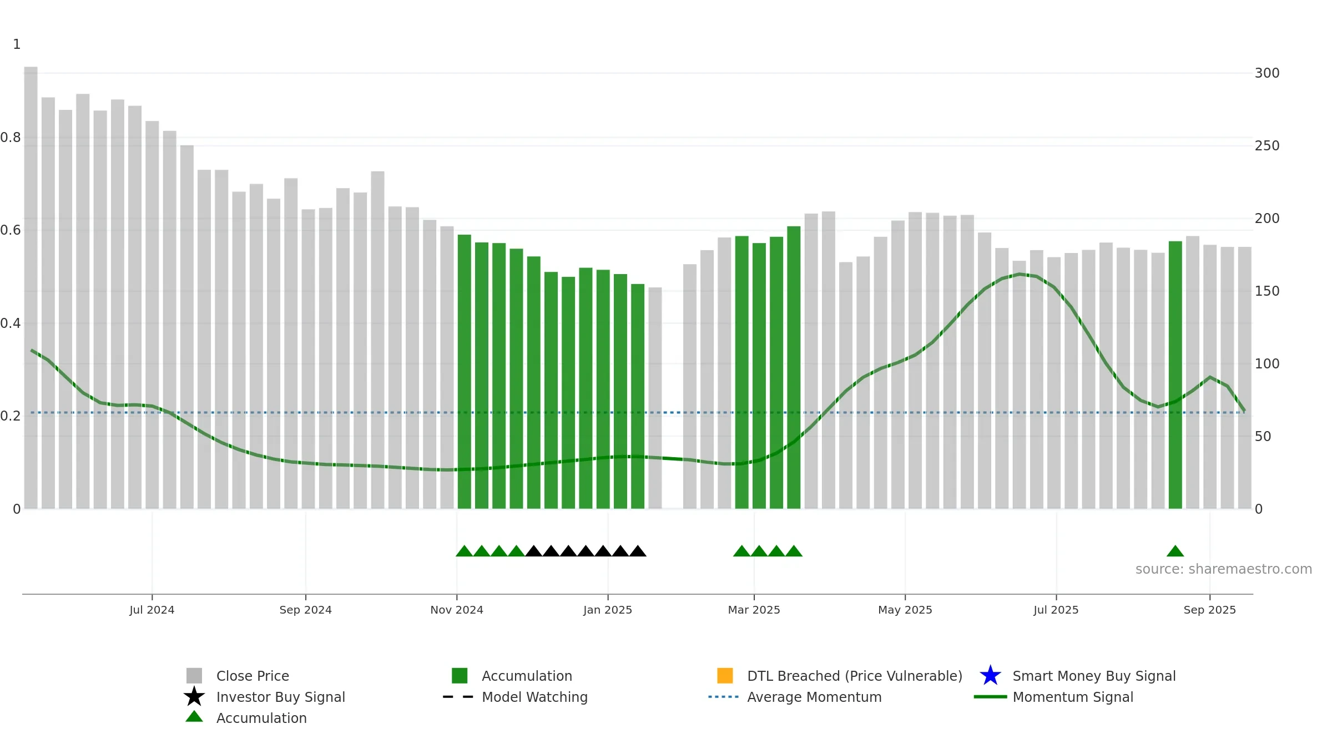Click the last black triangle marker after Jan 2025
The image size is (1332, 749).
coord(638,551)
